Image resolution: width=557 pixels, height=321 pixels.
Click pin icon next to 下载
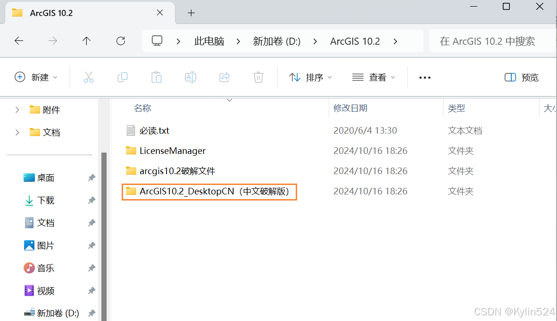(91, 201)
